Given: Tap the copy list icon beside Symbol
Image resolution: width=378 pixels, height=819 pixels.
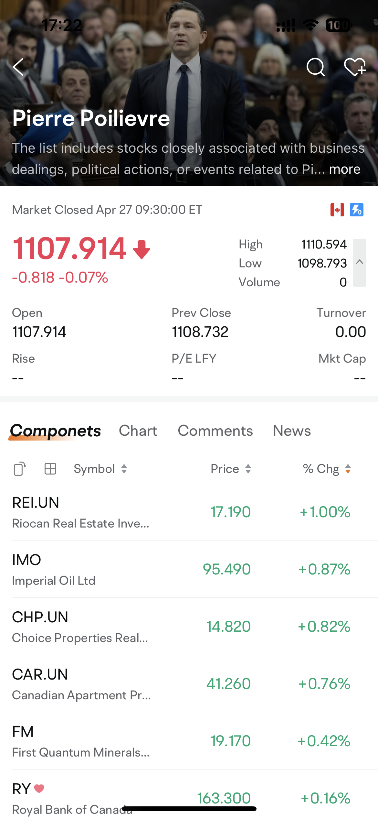Looking at the screenshot, I should coord(20,469).
